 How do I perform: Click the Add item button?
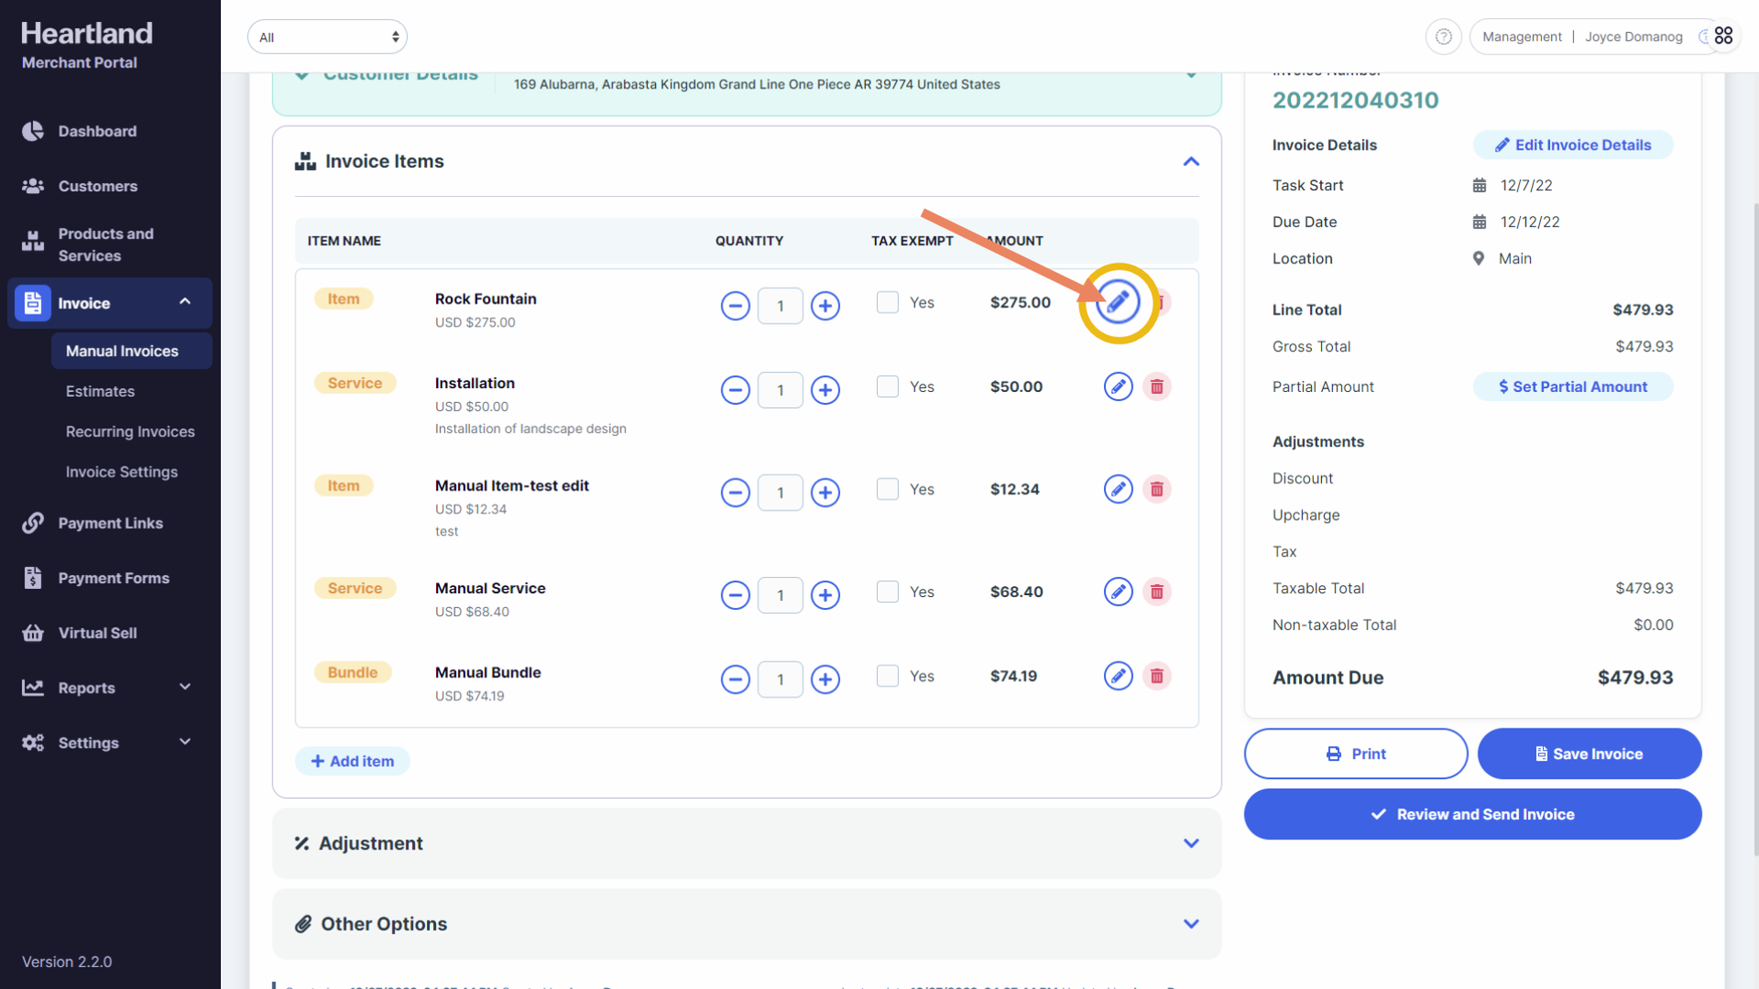coord(353,761)
